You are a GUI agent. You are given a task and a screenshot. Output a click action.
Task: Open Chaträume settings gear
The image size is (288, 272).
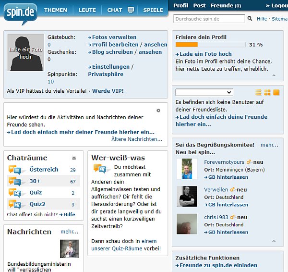[74, 158]
